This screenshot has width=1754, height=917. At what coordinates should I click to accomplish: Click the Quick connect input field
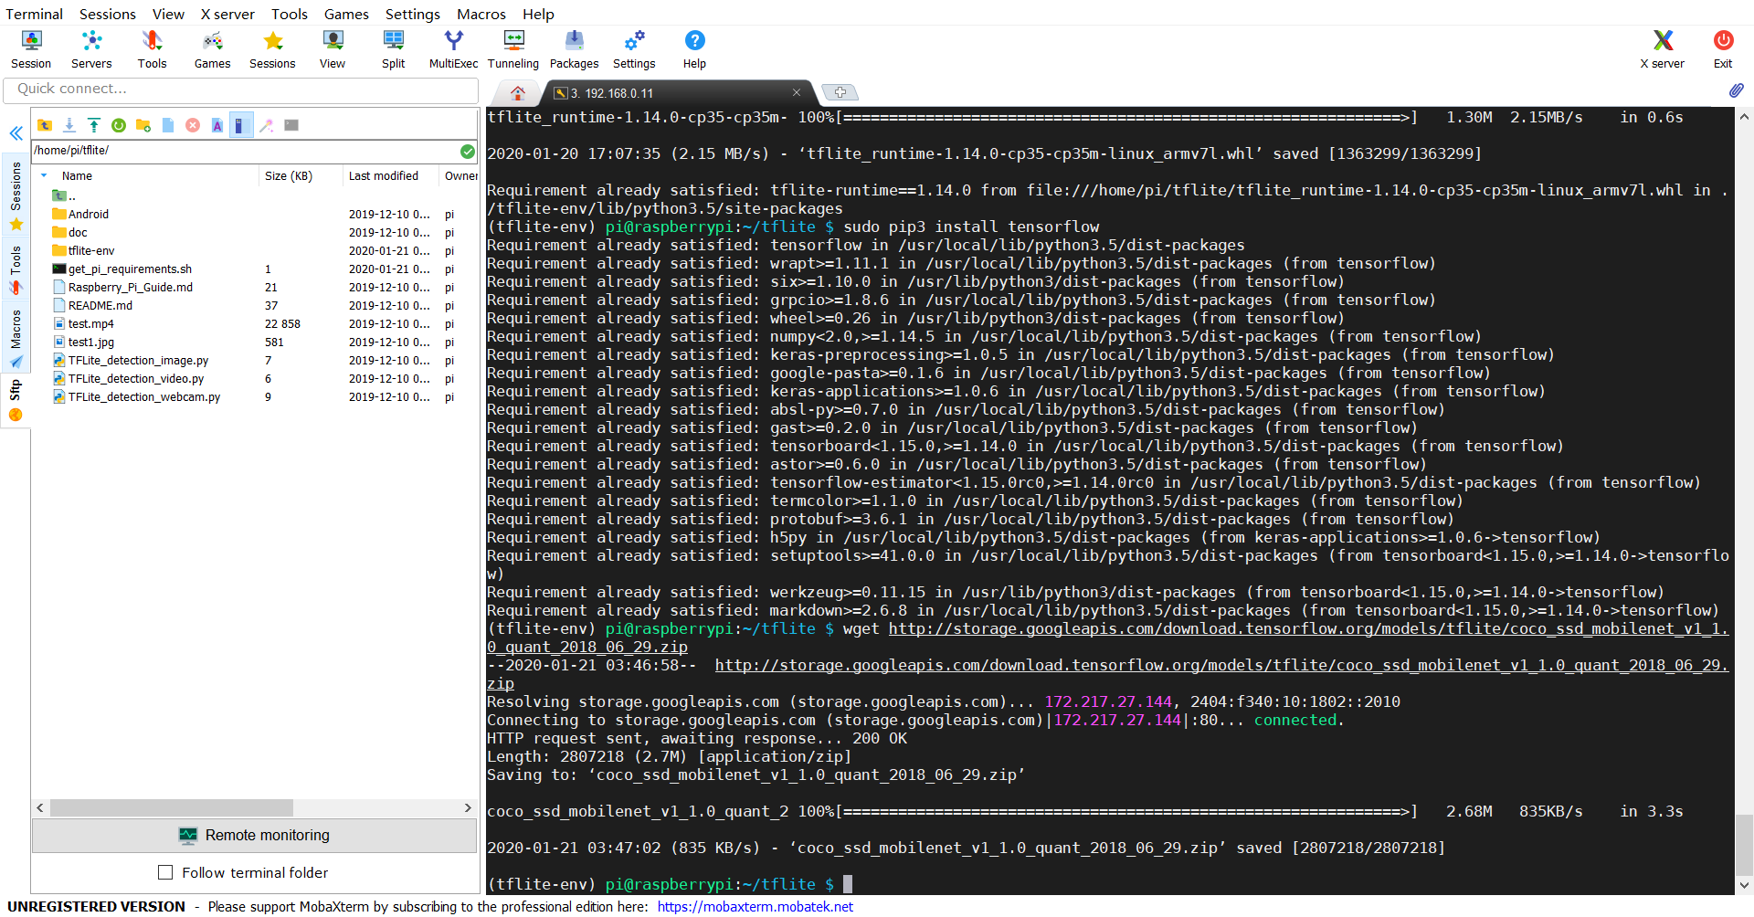pos(241,90)
